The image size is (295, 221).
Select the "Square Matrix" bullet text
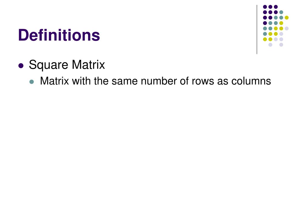click(x=67, y=65)
